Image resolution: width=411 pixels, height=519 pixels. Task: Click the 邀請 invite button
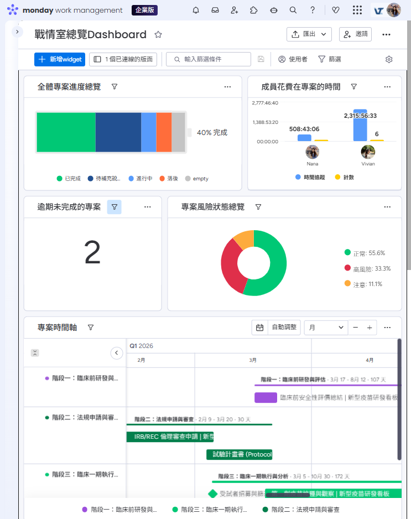pyautogui.click(x=355, y=34)
